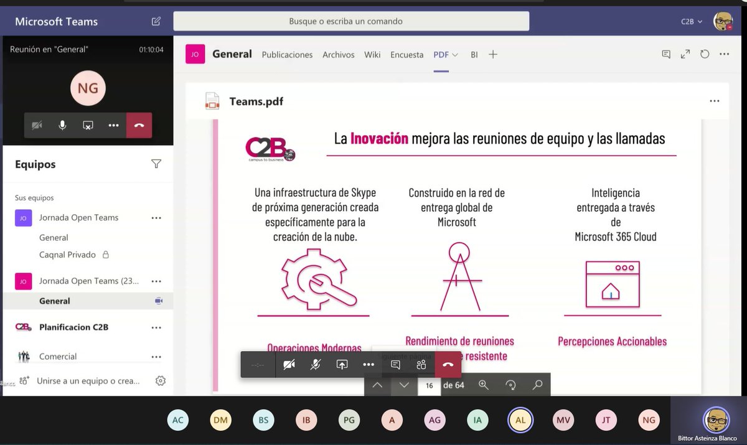Focus the 'Busque o escriba un comando' search box
Screen dimensions: 747x445
351,21
